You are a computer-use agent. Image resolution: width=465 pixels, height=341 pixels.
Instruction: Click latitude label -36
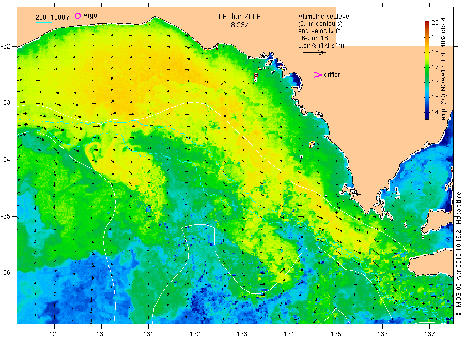coord(5,272)
